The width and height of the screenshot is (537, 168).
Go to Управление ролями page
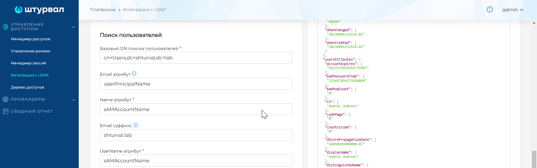click(31, 51)
